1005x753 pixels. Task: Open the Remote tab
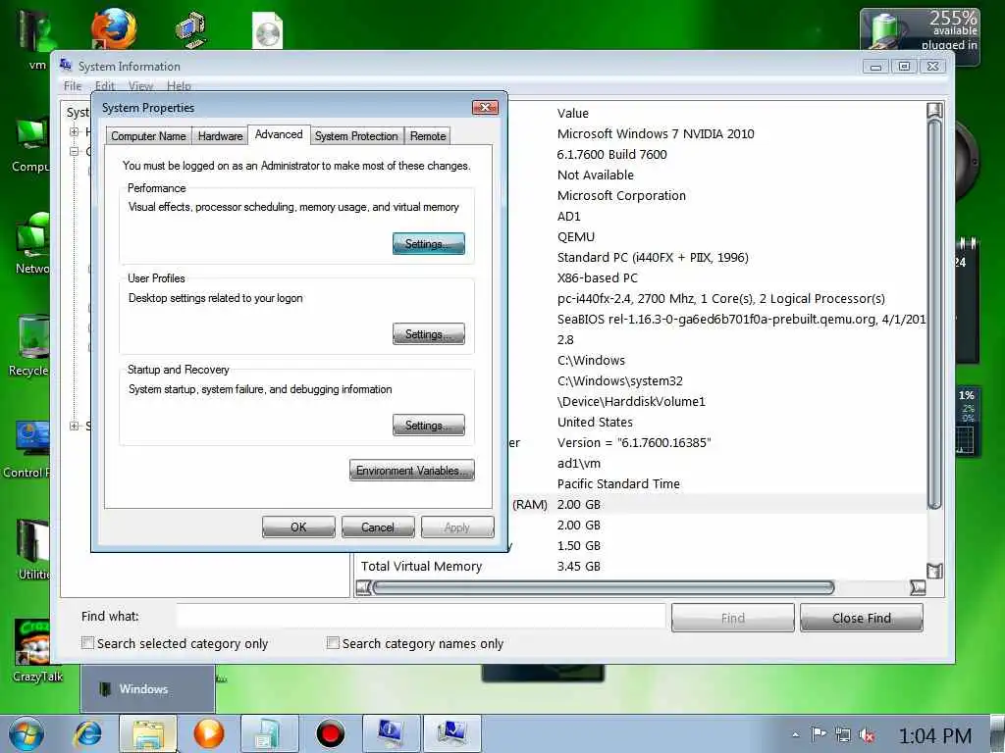428,135
